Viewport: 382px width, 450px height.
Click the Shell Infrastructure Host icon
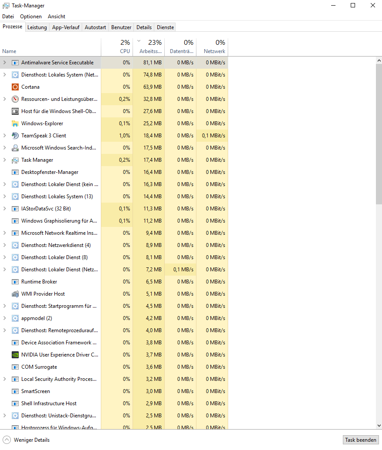[15, 403]
